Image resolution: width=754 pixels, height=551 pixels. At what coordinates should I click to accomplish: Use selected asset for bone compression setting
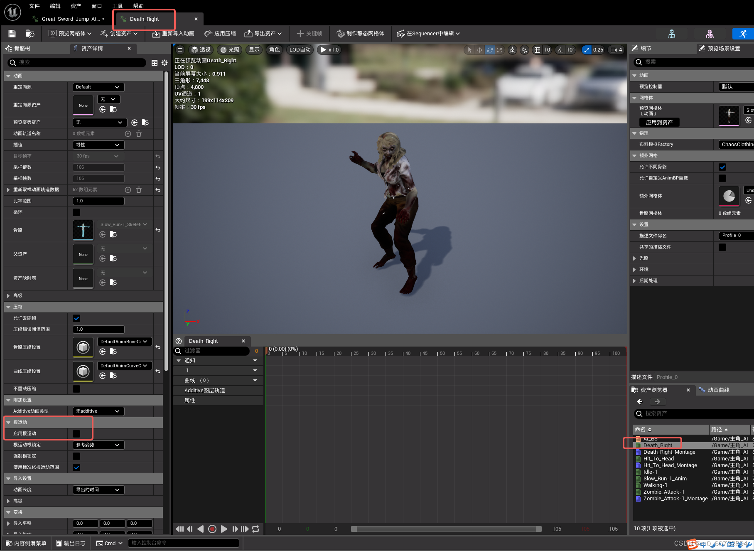pyautogui.click(x=103, y=352)
